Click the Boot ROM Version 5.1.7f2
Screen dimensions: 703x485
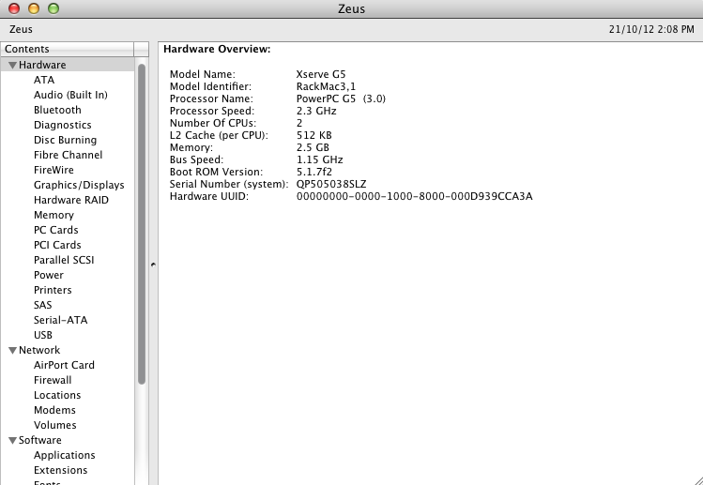point(314,172)
